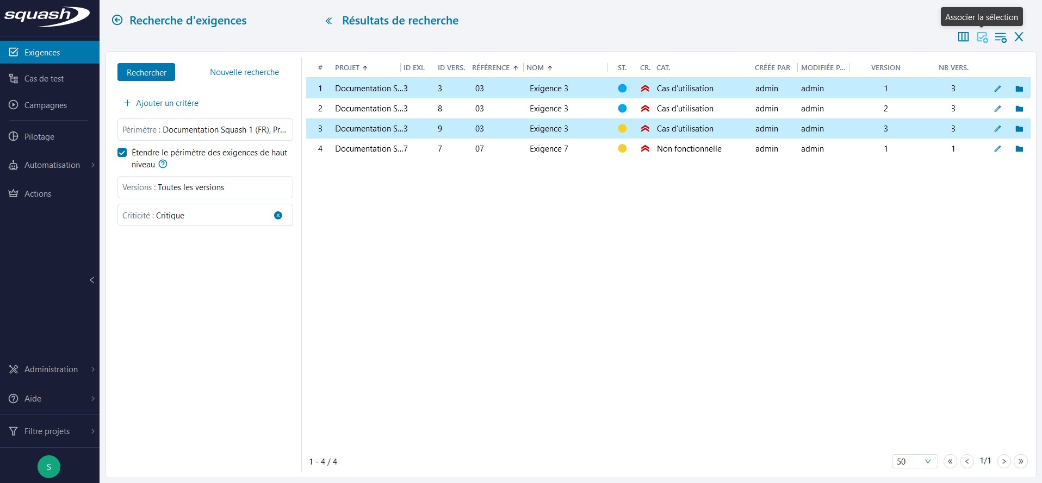Click the column configuration icon in toolbar
Viewport: 1042px width, 483px height.
[963, 37]
